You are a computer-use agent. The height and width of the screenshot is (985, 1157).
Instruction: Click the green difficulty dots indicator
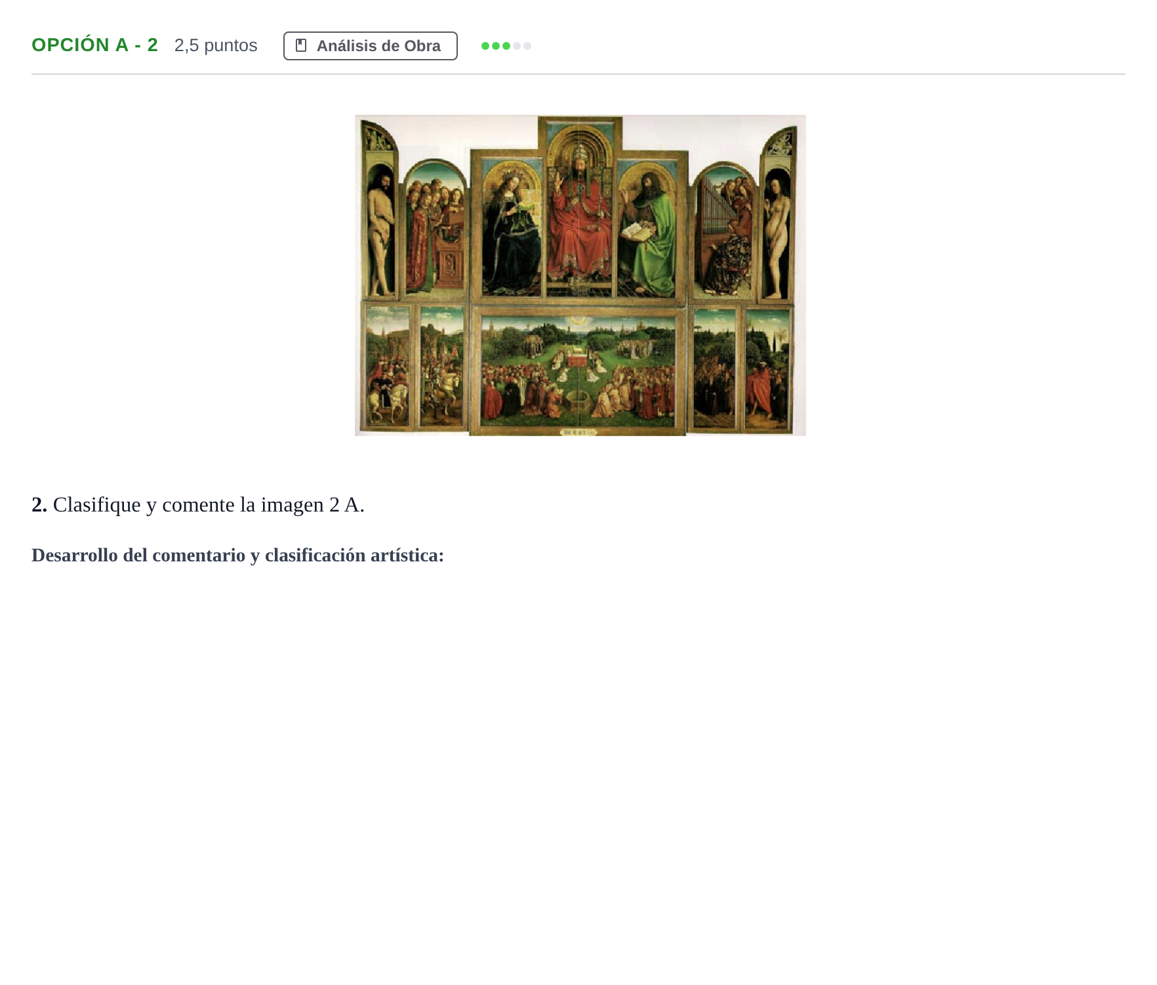506,46
